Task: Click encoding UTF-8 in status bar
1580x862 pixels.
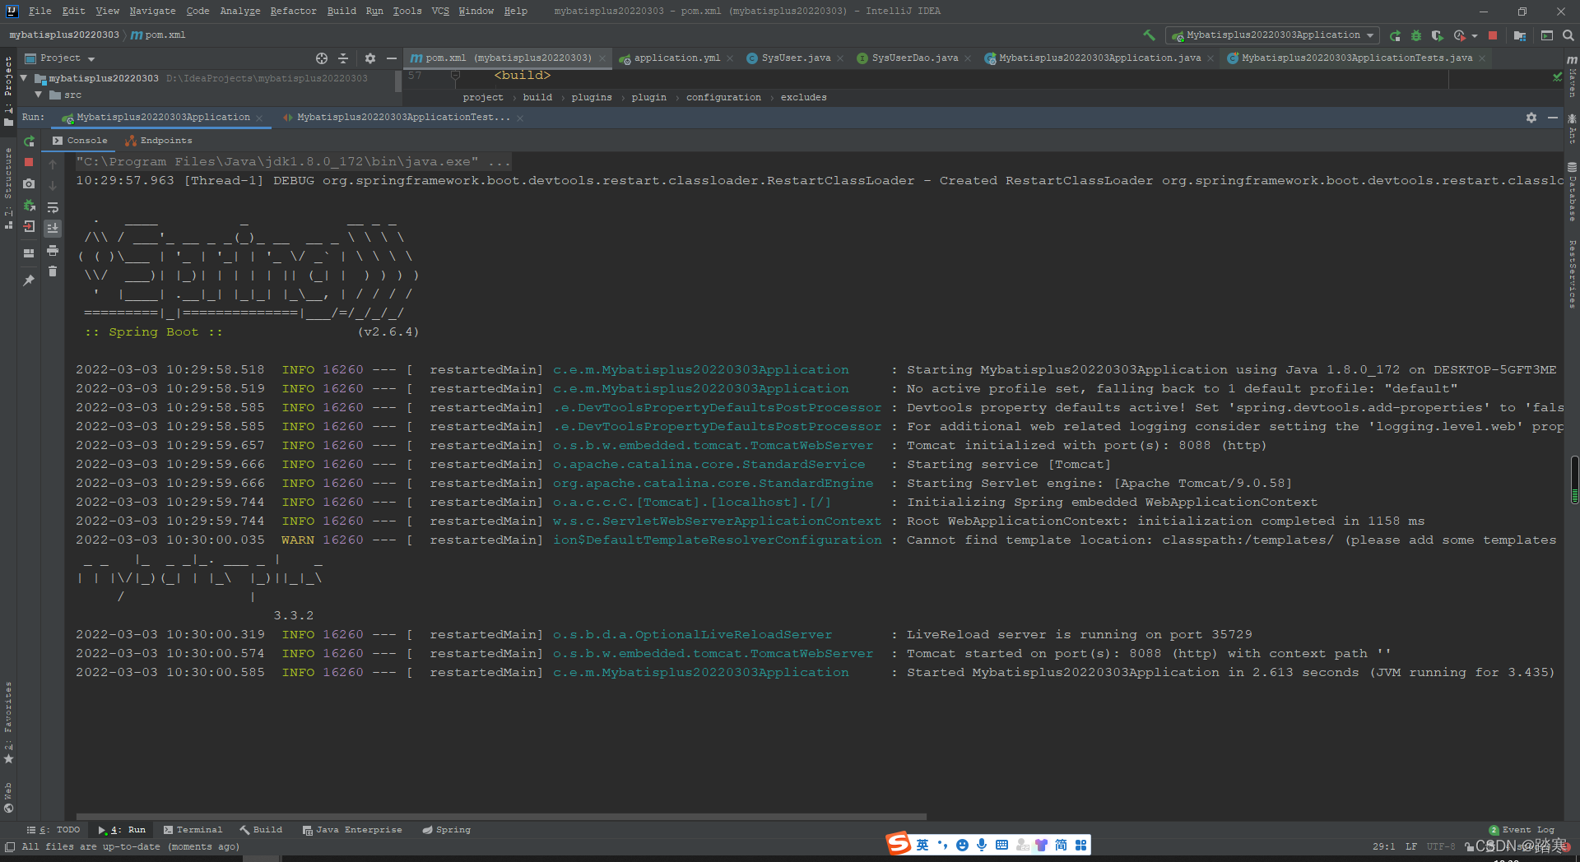Action: coord(1441,846)
